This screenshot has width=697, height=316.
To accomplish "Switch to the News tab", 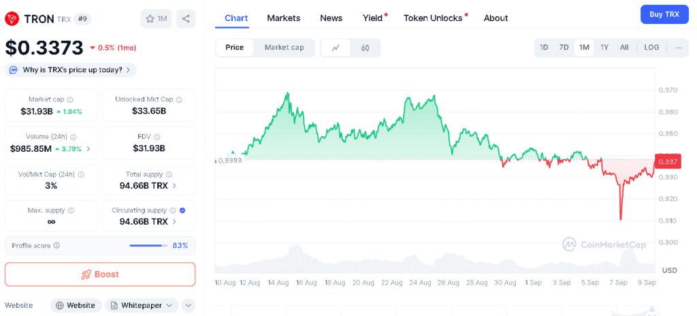I will point(331,18).
